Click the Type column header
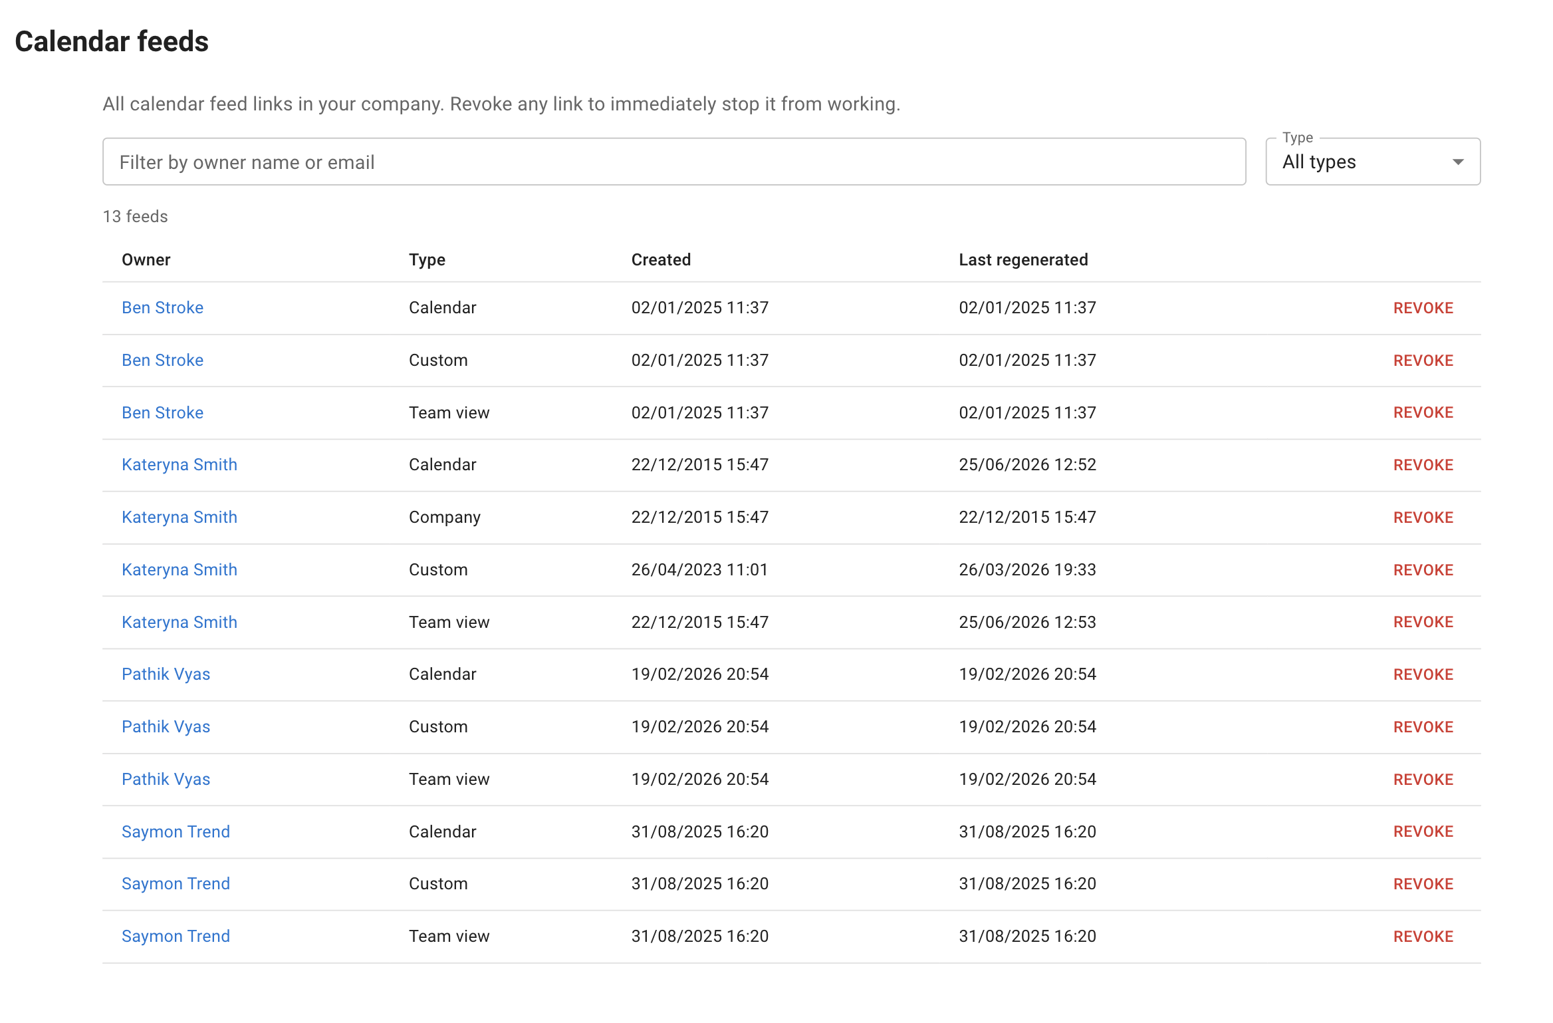1553x1023 pixels. [427, 259]
